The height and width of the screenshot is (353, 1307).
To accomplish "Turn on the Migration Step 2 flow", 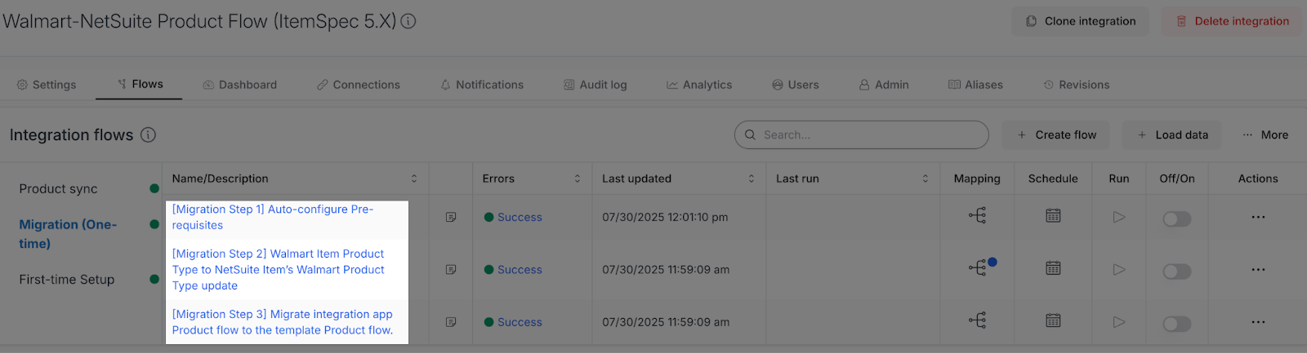I will (1177, 271).
